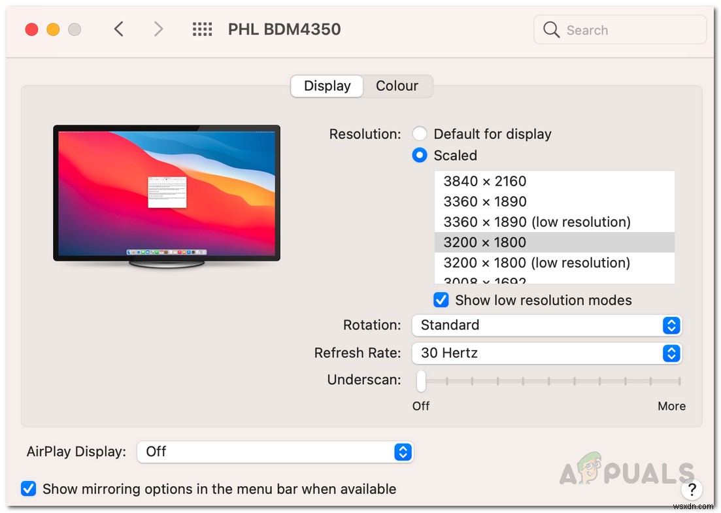Uncheck Show low resolution modes

pyautogui.click(x=441, y=300)
